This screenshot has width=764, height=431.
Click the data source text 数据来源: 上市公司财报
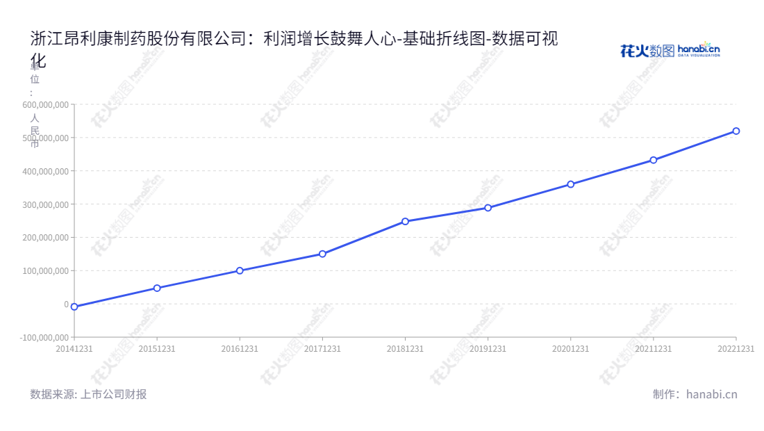88,394
